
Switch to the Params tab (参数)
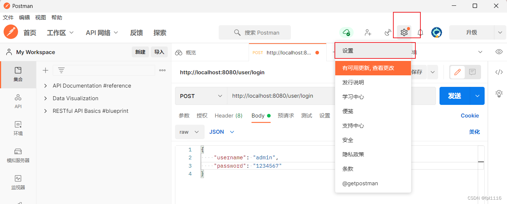point(184,116)
